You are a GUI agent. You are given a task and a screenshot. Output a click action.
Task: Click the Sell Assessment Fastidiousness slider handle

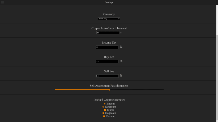pos(109,90)
